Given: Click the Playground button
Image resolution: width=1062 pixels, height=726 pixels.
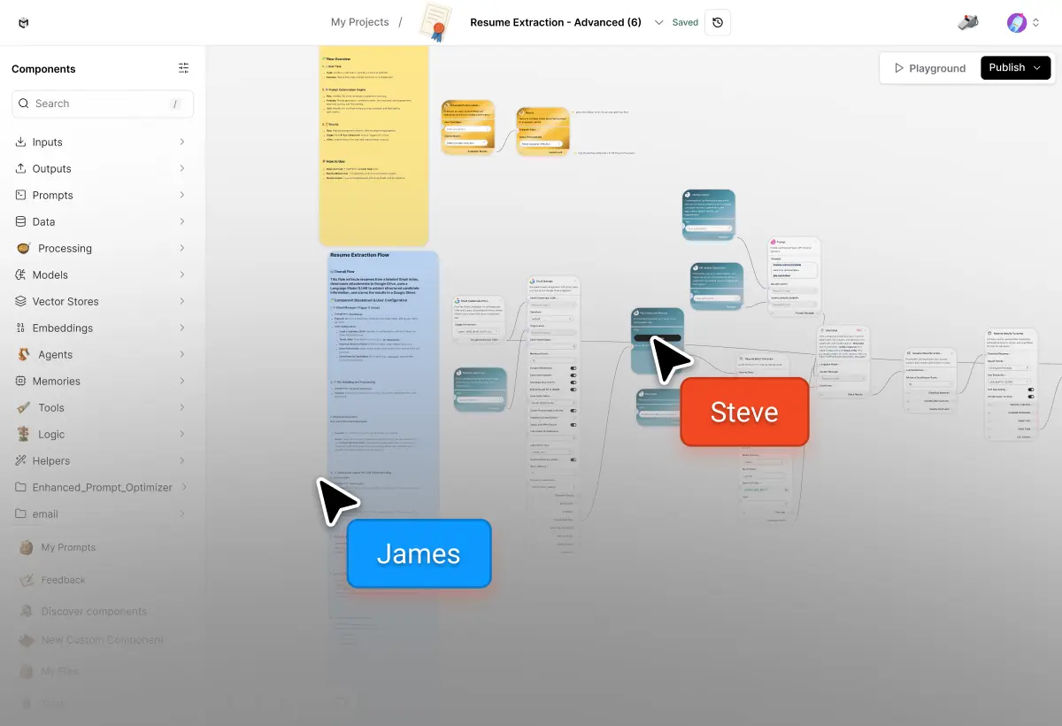Looking at the screenshot, I should coord(931,67).
